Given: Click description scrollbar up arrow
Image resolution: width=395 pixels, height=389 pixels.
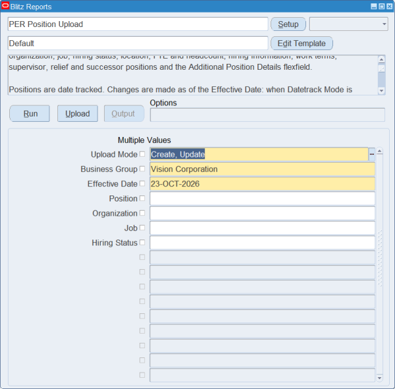Looking at the screenshot, I should point(382,59).
